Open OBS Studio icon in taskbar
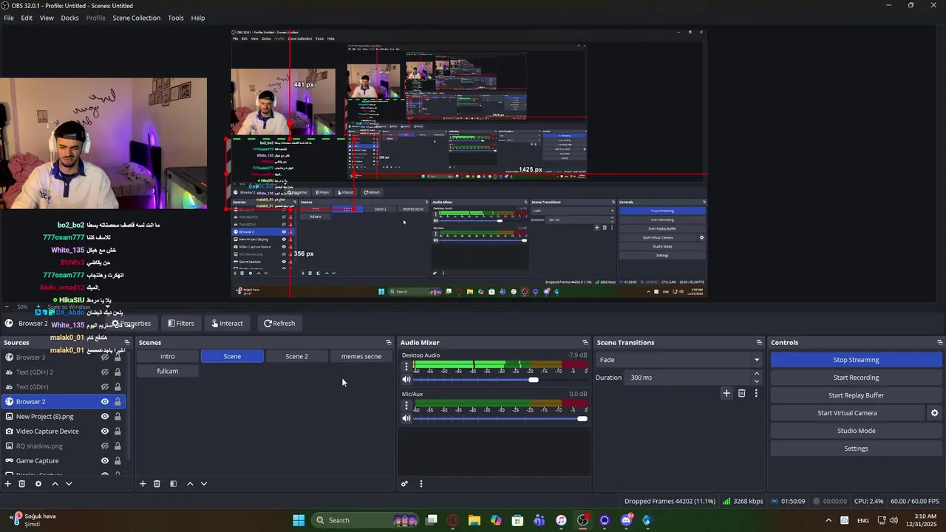The image size is (946, 532). pyautogui.click(x=583, y=520)
